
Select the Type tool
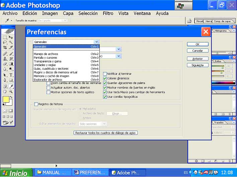coord(11,75)
